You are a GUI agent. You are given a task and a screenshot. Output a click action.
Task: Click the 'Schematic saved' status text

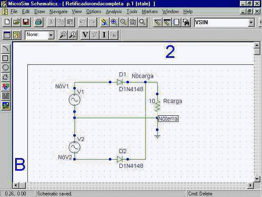[x=54, y=194]
